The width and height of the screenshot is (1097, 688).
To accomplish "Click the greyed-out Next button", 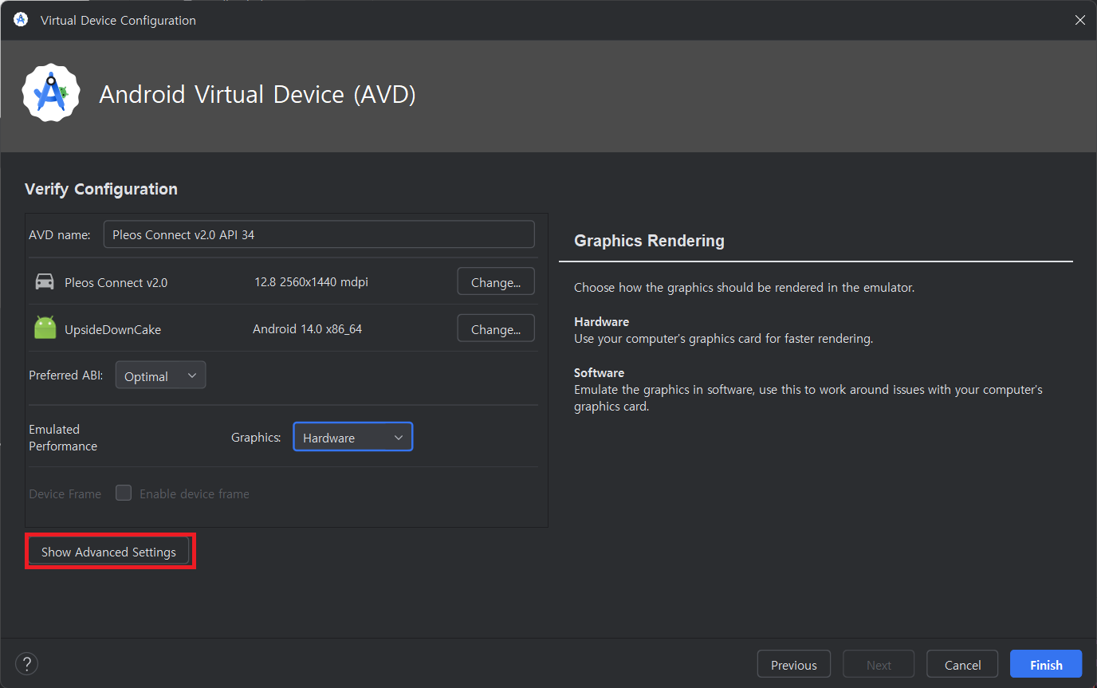I will click(x=879, y=665).
